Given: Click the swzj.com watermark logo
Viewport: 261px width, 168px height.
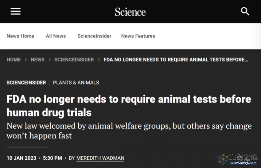Looking at the screenshot, I should pyautogui.click(x=238, y=159).
